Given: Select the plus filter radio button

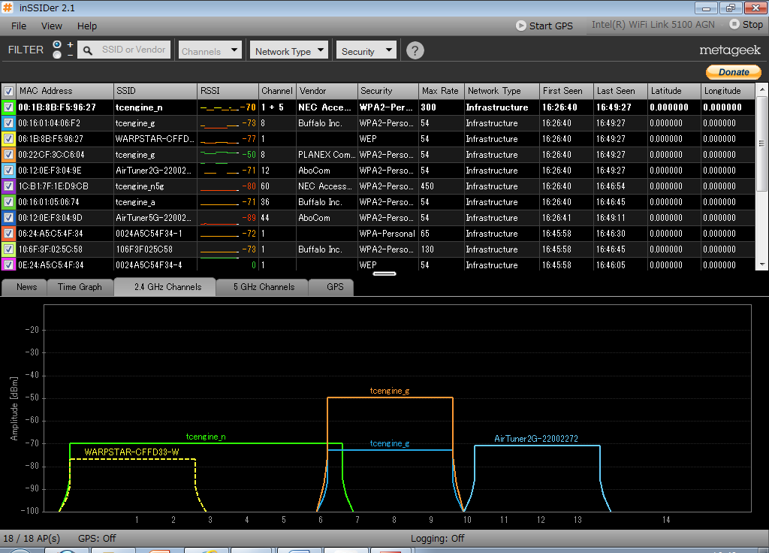Looking at the screenshot, I should click(57, 44).
